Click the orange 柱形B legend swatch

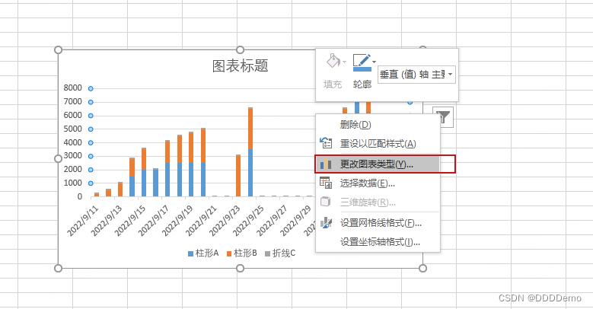click(229, 253)
